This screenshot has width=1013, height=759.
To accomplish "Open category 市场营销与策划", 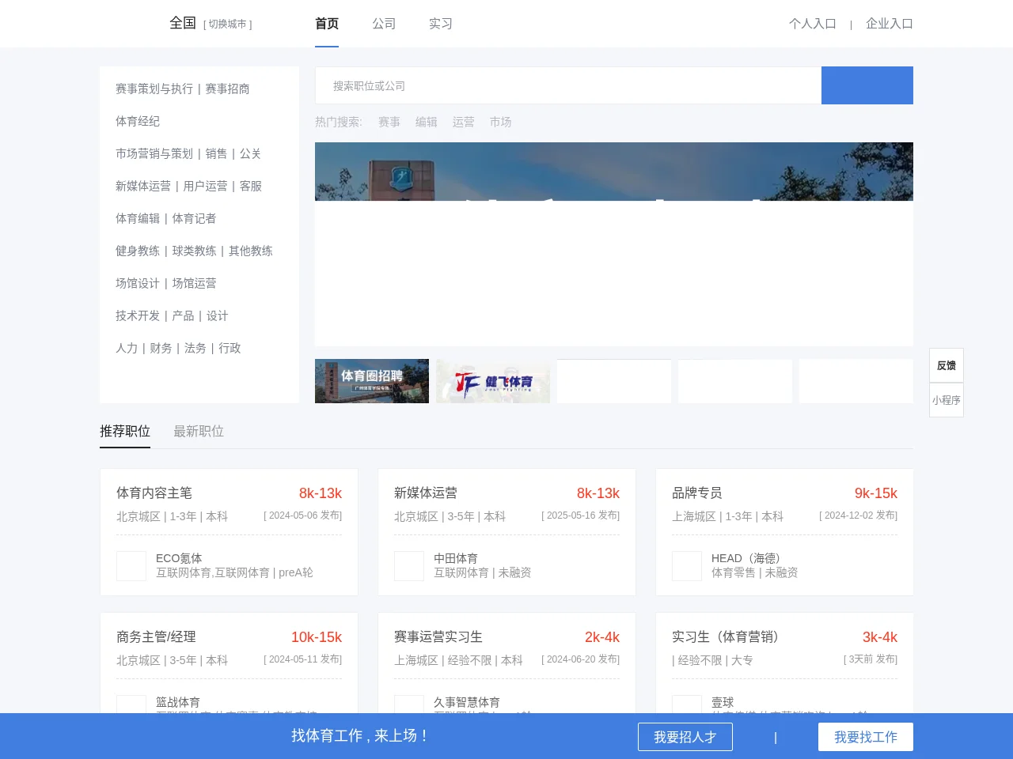I will click(154, 153).
